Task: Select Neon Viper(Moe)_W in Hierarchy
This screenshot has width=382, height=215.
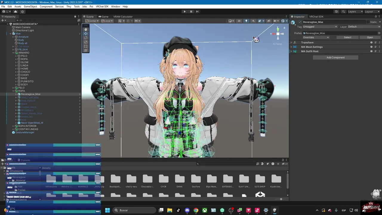Action: click(x=32, y=123)
